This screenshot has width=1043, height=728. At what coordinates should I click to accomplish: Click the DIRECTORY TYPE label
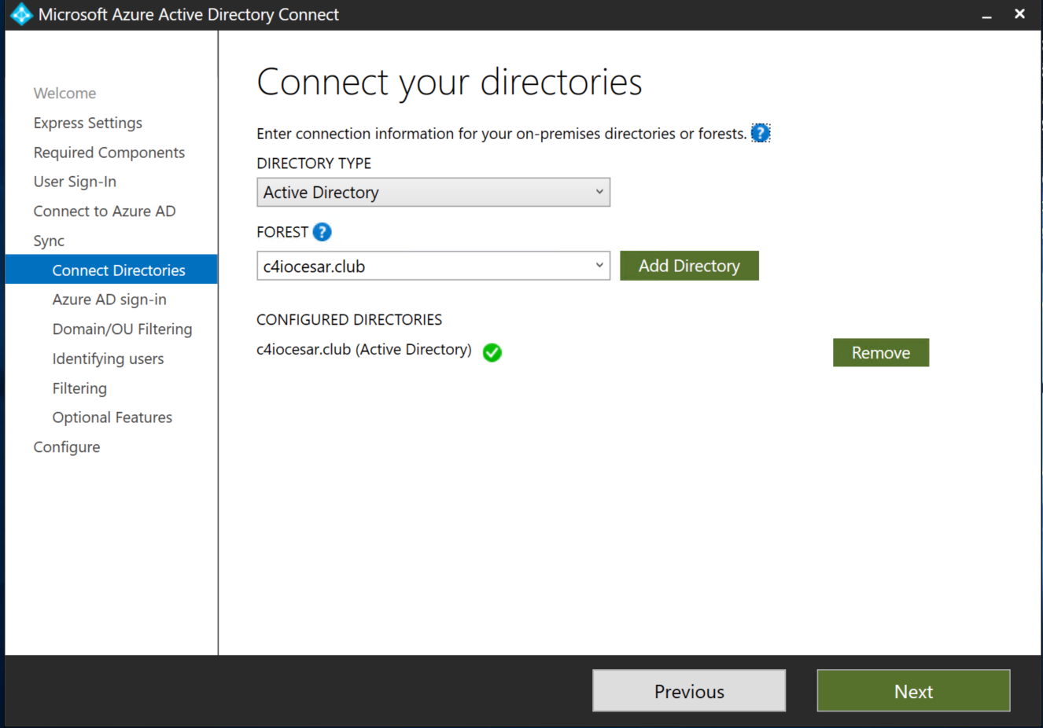pos(314,164)
